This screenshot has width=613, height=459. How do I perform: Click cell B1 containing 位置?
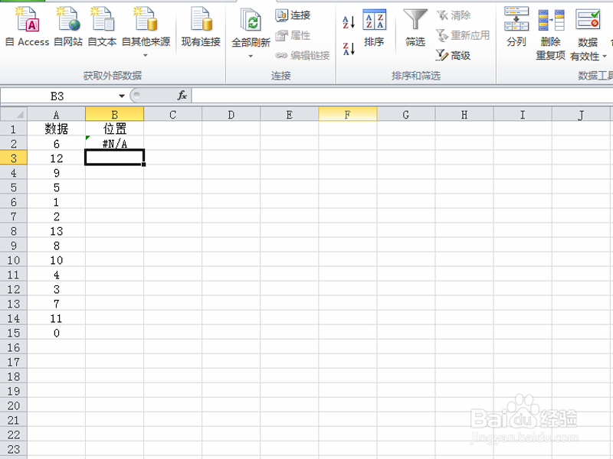tap(114, 129)
